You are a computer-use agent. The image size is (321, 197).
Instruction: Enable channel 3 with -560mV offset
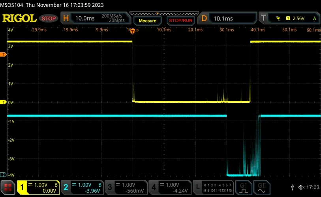(x=125, y=187)
